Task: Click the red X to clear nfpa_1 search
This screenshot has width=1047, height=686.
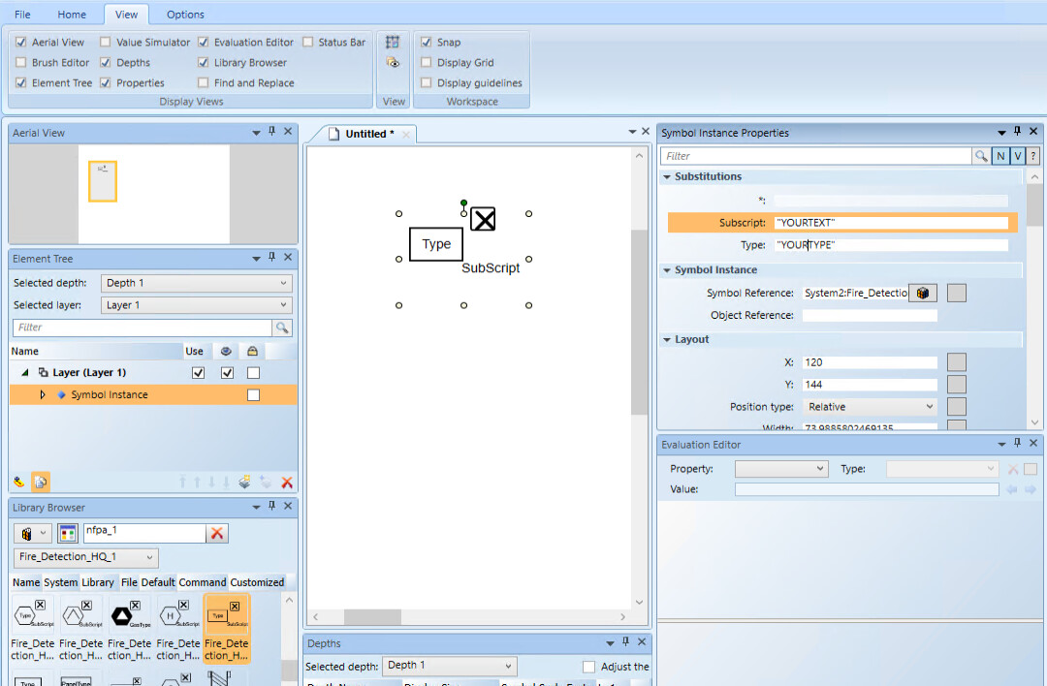Action: 218,533
